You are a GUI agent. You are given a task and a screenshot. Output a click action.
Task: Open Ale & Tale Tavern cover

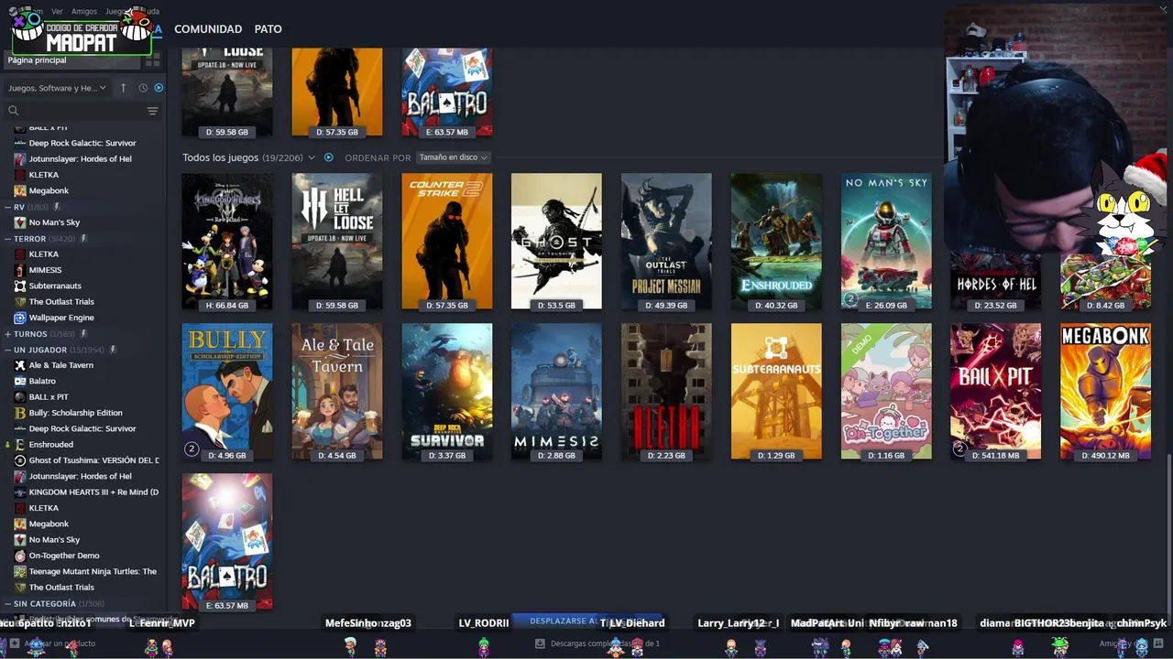point(337,392)
